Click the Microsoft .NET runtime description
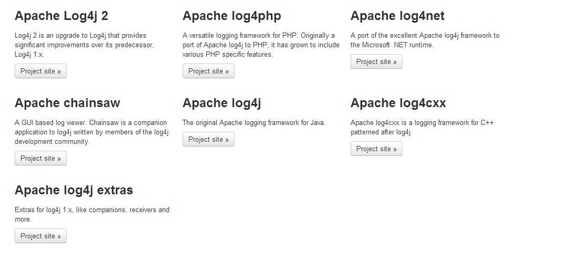561x262 pixels. pos(425,40)
